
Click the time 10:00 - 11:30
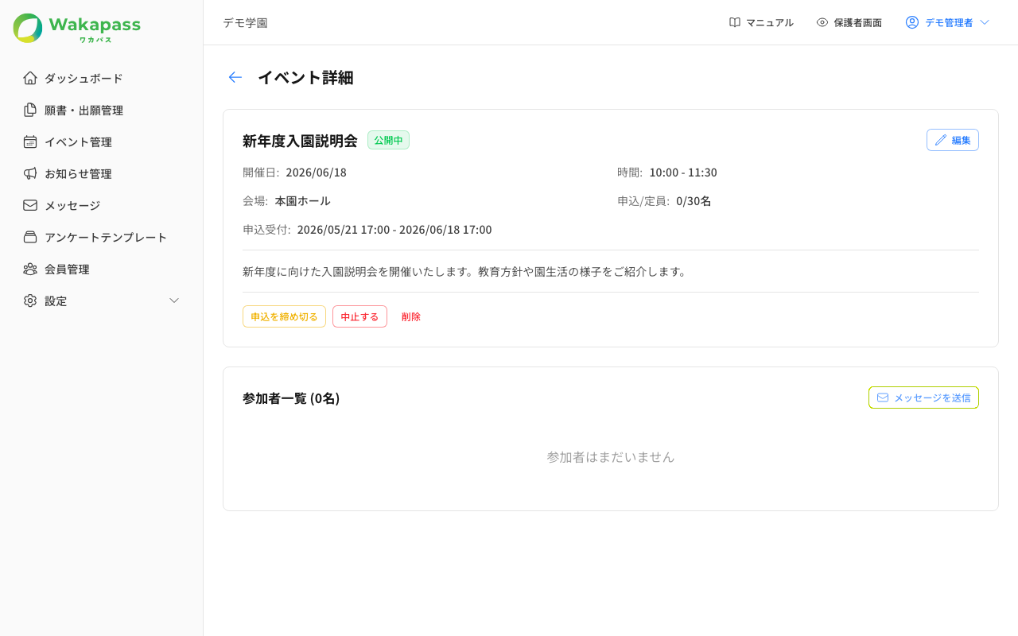click(x=683, y=173)
